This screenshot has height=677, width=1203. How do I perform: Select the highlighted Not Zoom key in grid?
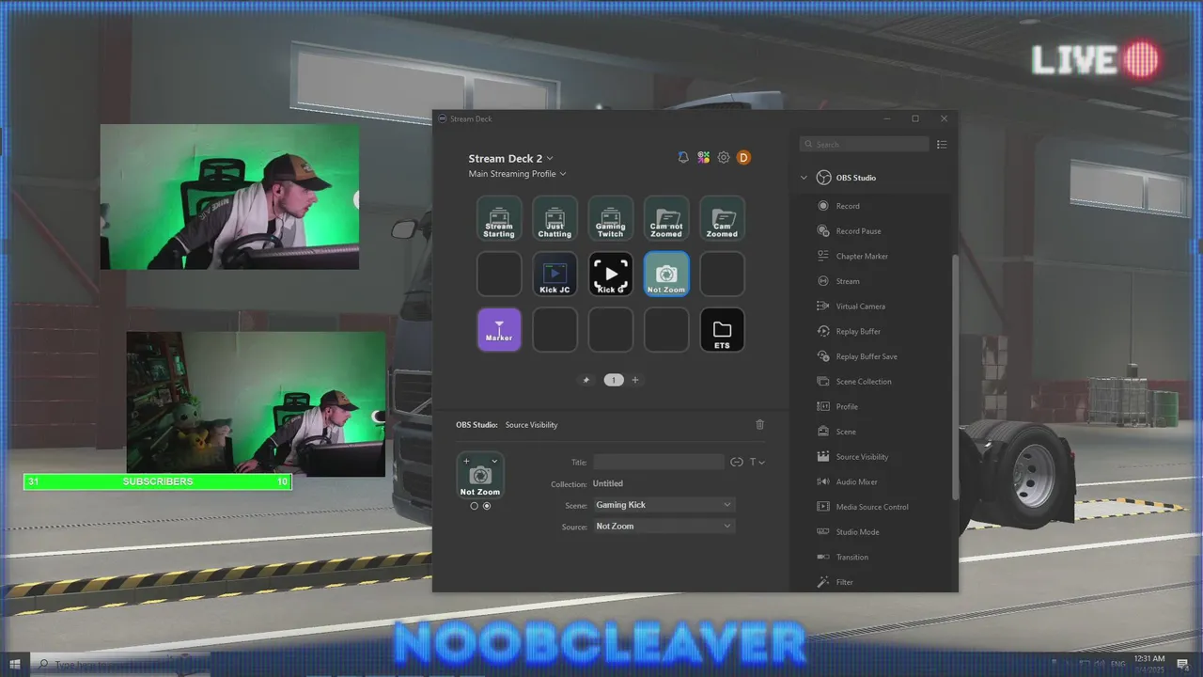coord(666,274)
